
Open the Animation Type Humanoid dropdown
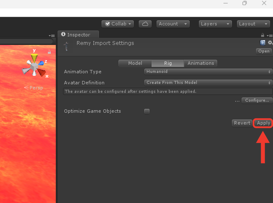(x=208, y=72)
